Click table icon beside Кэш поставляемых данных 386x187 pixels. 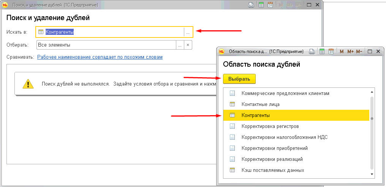(x=233, y=170)
